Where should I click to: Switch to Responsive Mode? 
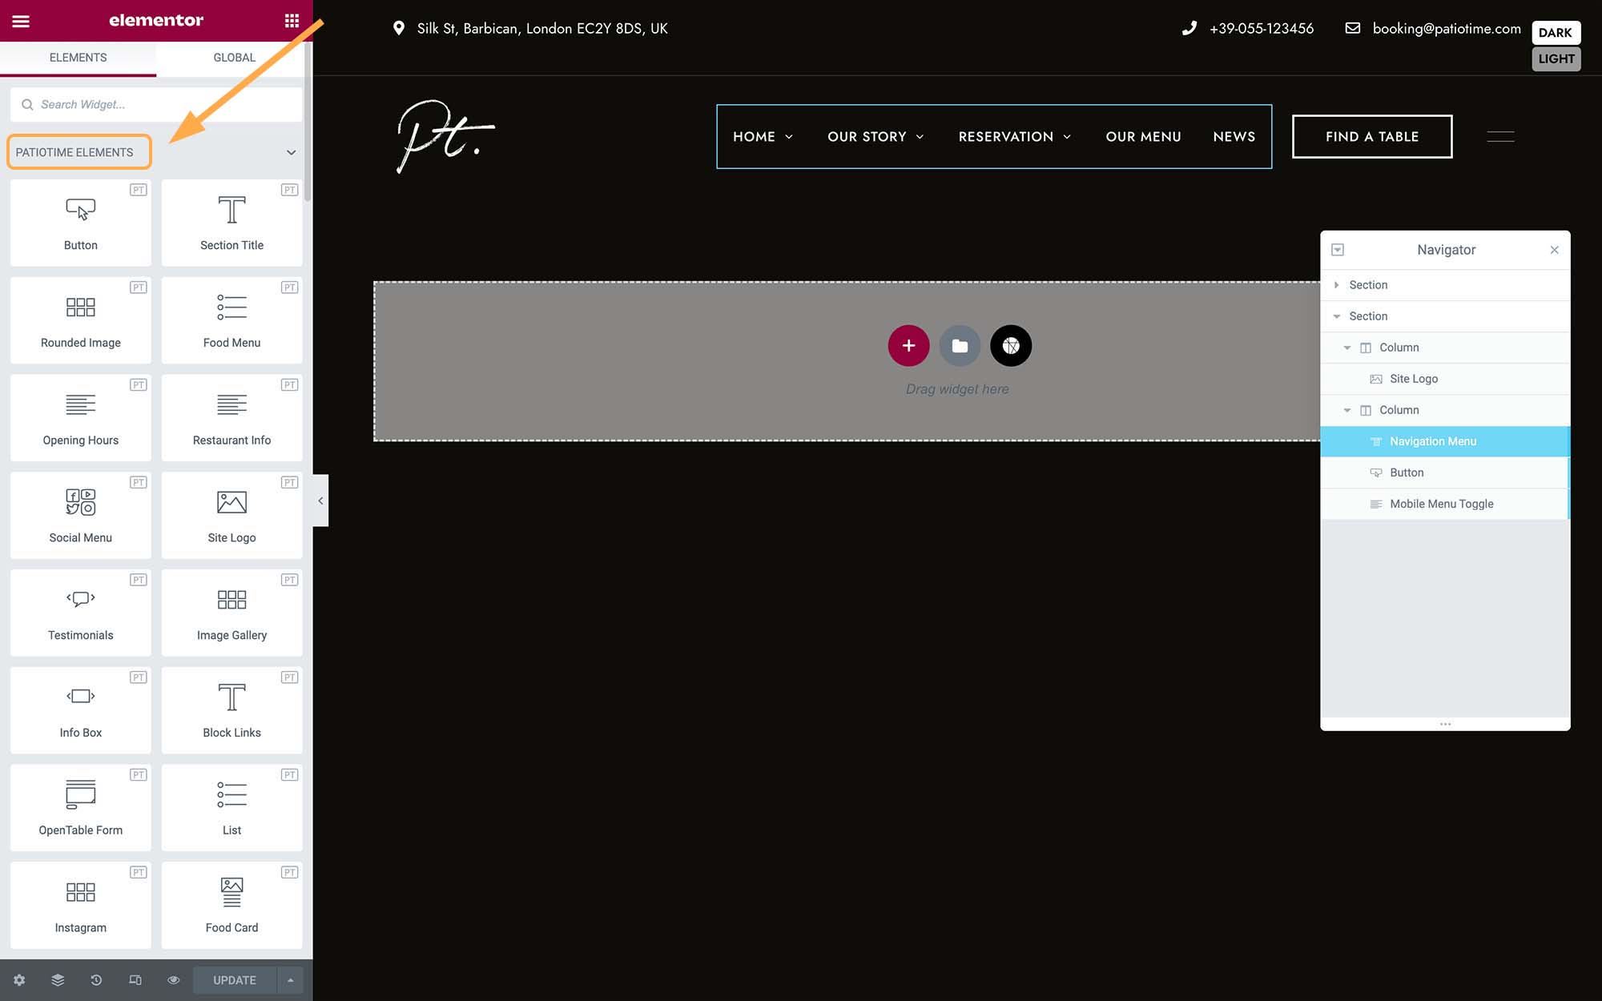[135, 979]
